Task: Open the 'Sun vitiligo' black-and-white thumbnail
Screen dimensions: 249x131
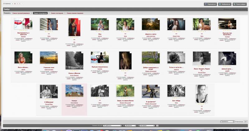Action: pos(176,91)
